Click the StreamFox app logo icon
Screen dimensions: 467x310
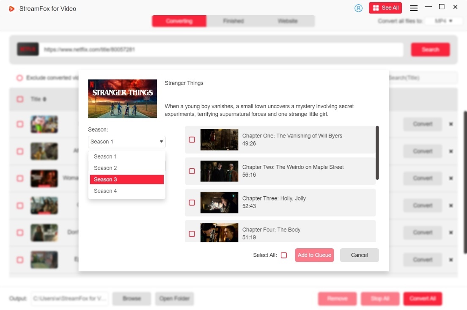pos(11,9)
